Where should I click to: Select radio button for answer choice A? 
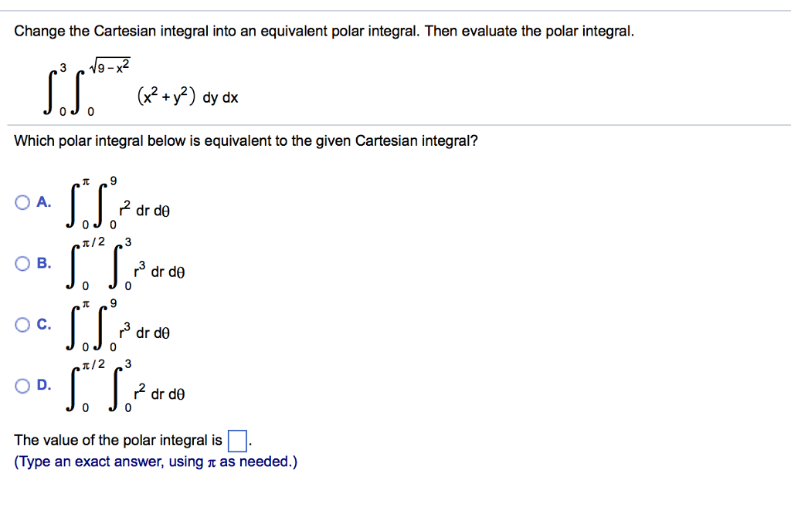pos(21,201)
